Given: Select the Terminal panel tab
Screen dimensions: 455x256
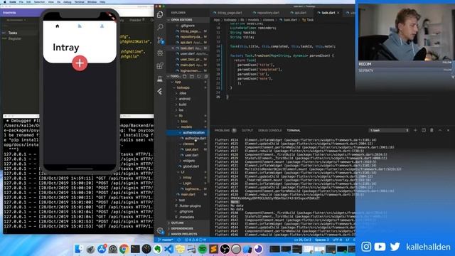Looking at the screenshot, I should 294,131.
